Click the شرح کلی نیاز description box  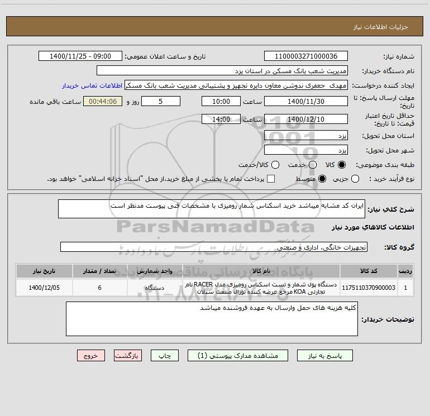coord(212,209)
